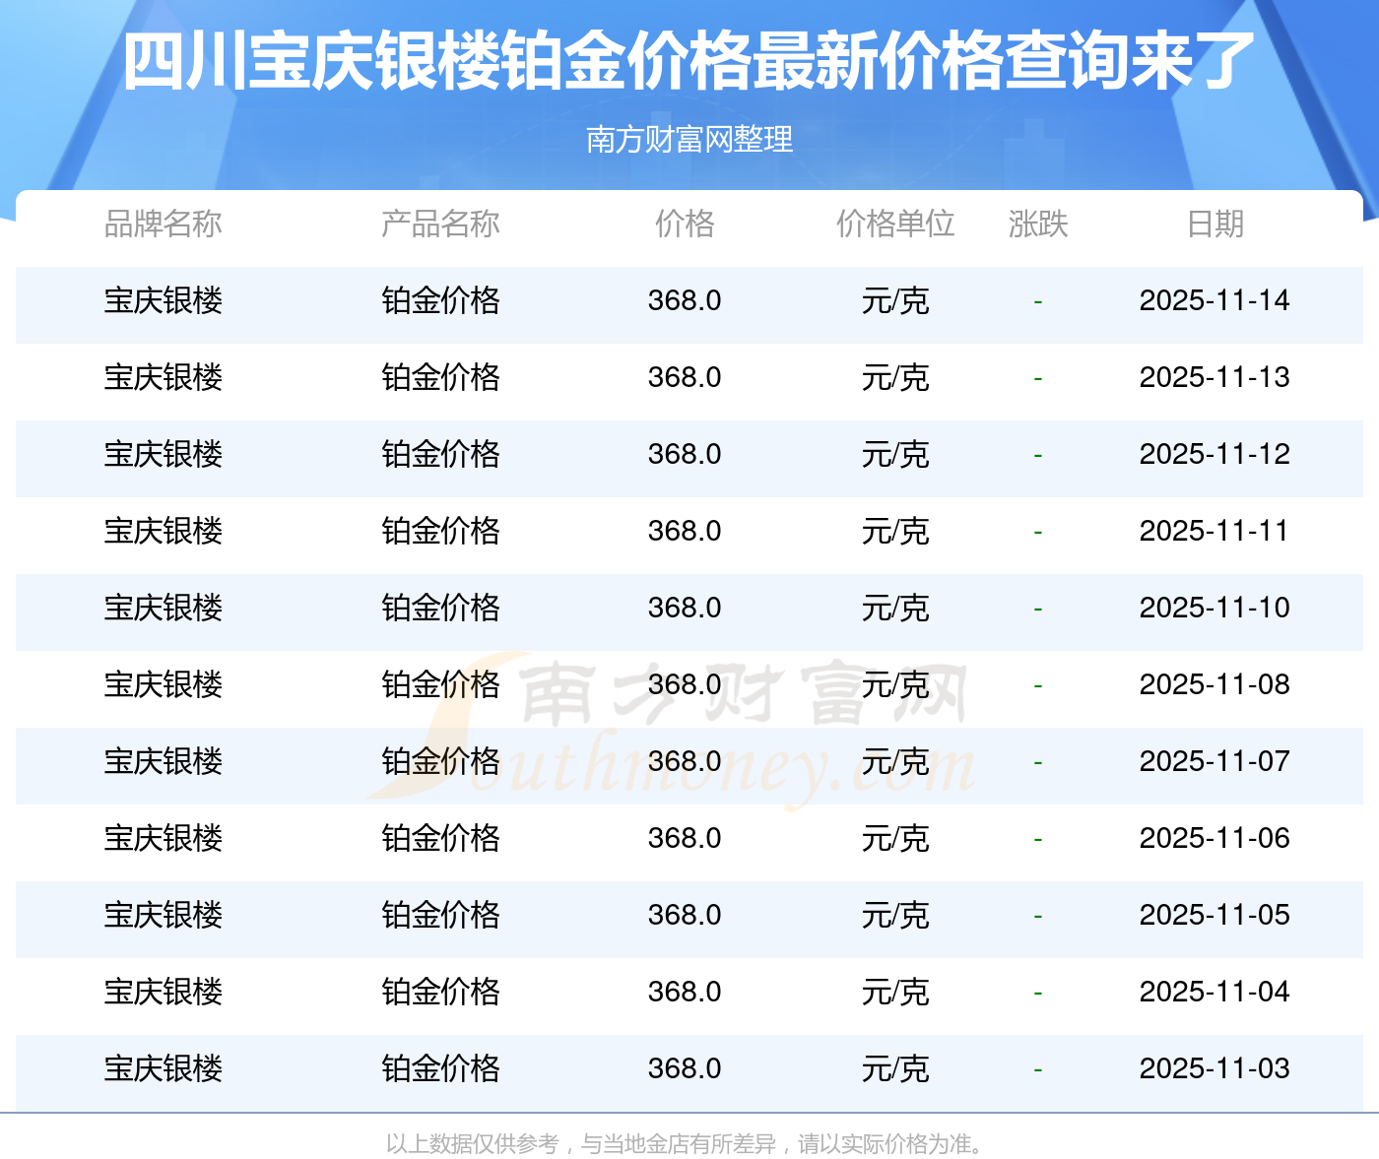The height and width of the screenshot is (1159, 1379).
Task: Click the 368.0 price in the 2025-11-12 row
Action: [x=685, y=454]
